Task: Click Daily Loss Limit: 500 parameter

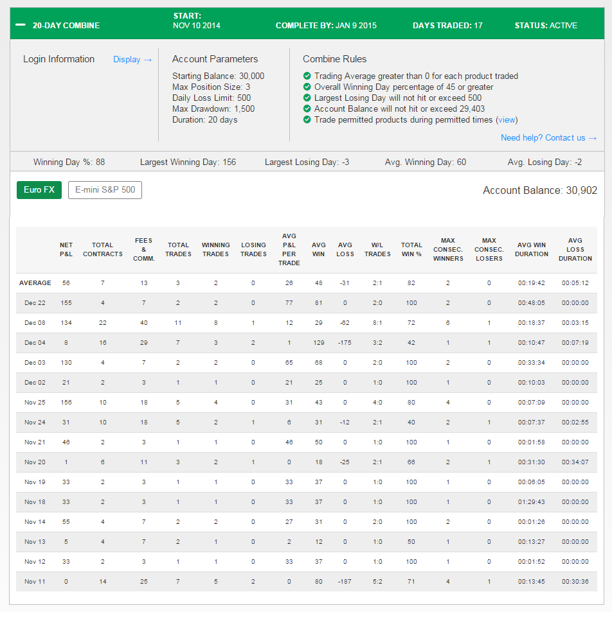Action: [x=212, y=98]
